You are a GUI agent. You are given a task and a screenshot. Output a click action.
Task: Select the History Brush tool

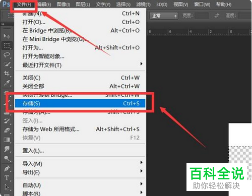(7, 120)
